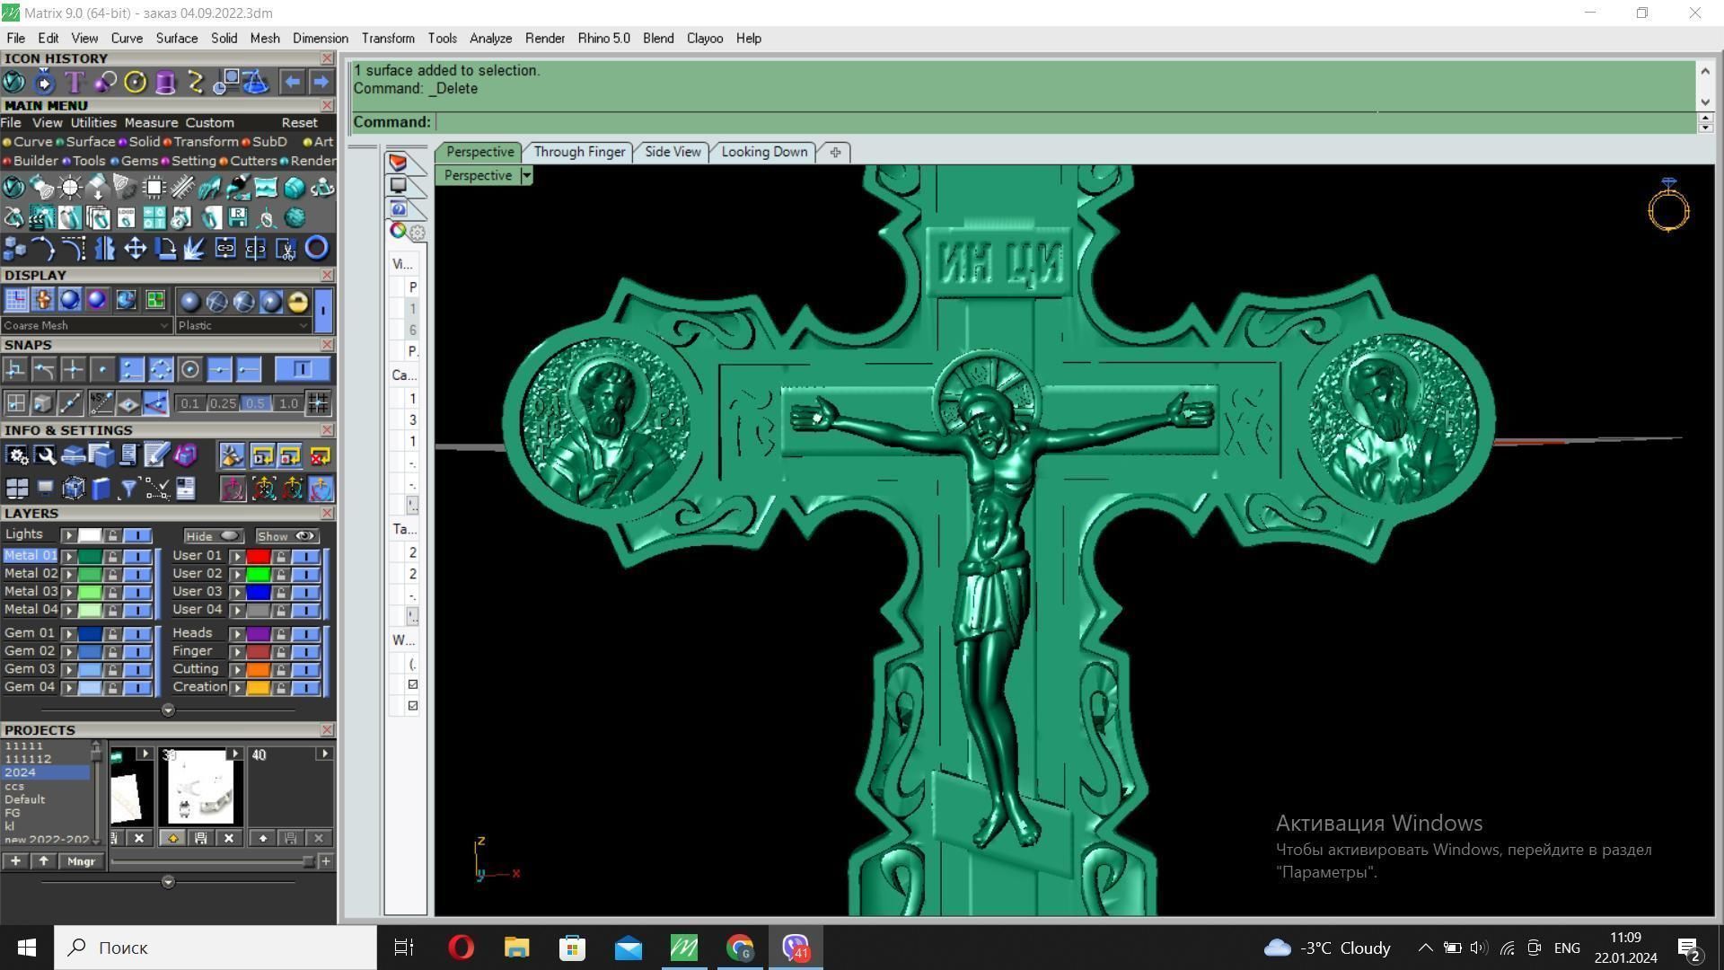Screen dimensions: 1724x970
Task: Toggle the center snap circle icon
Action: (x=189, y=369)
